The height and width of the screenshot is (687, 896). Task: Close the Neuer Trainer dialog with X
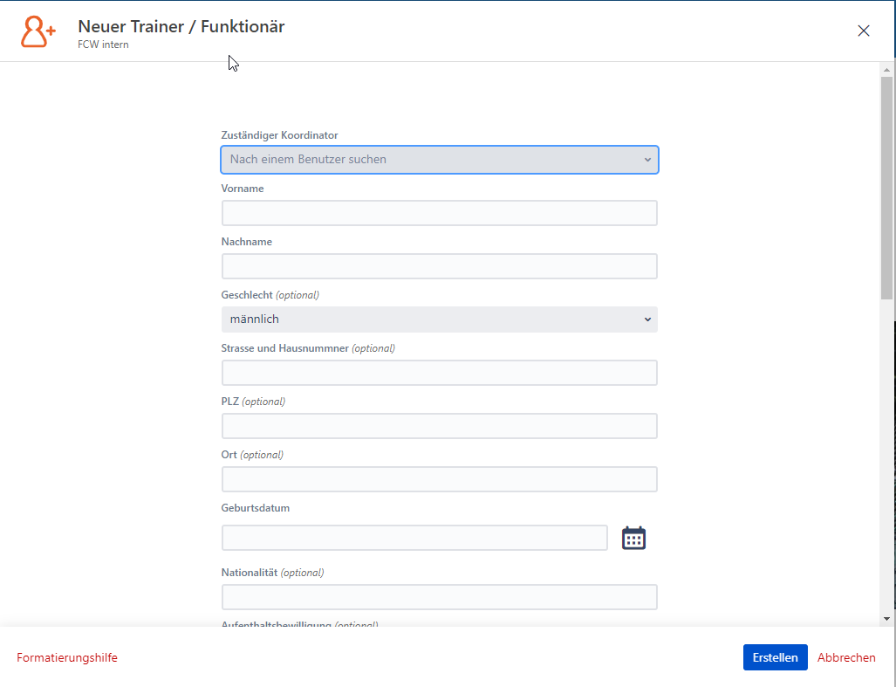tap(864, 31)
